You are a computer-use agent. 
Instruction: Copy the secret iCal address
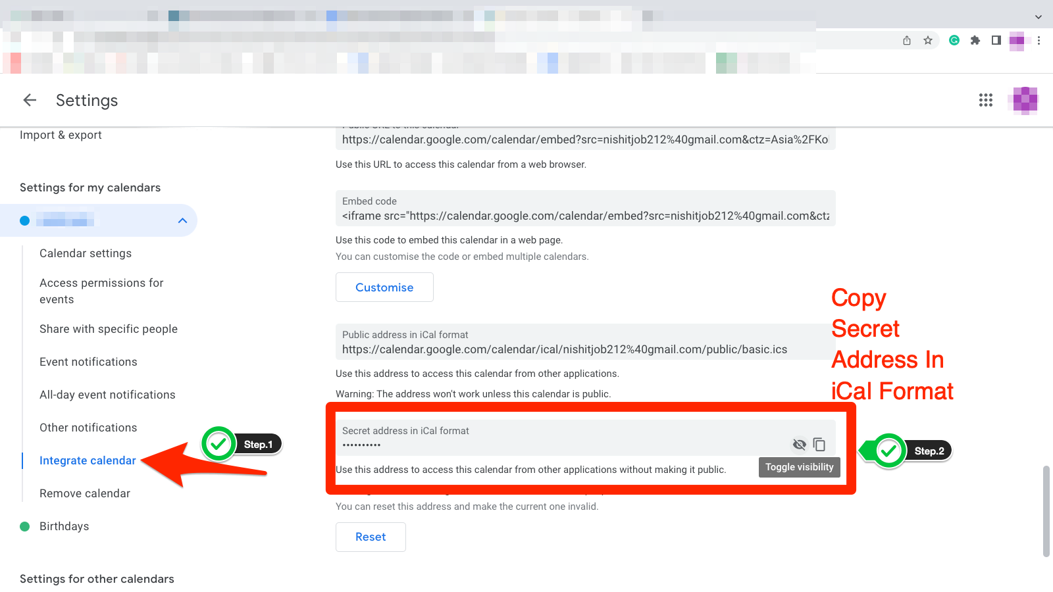click(819, 445)
